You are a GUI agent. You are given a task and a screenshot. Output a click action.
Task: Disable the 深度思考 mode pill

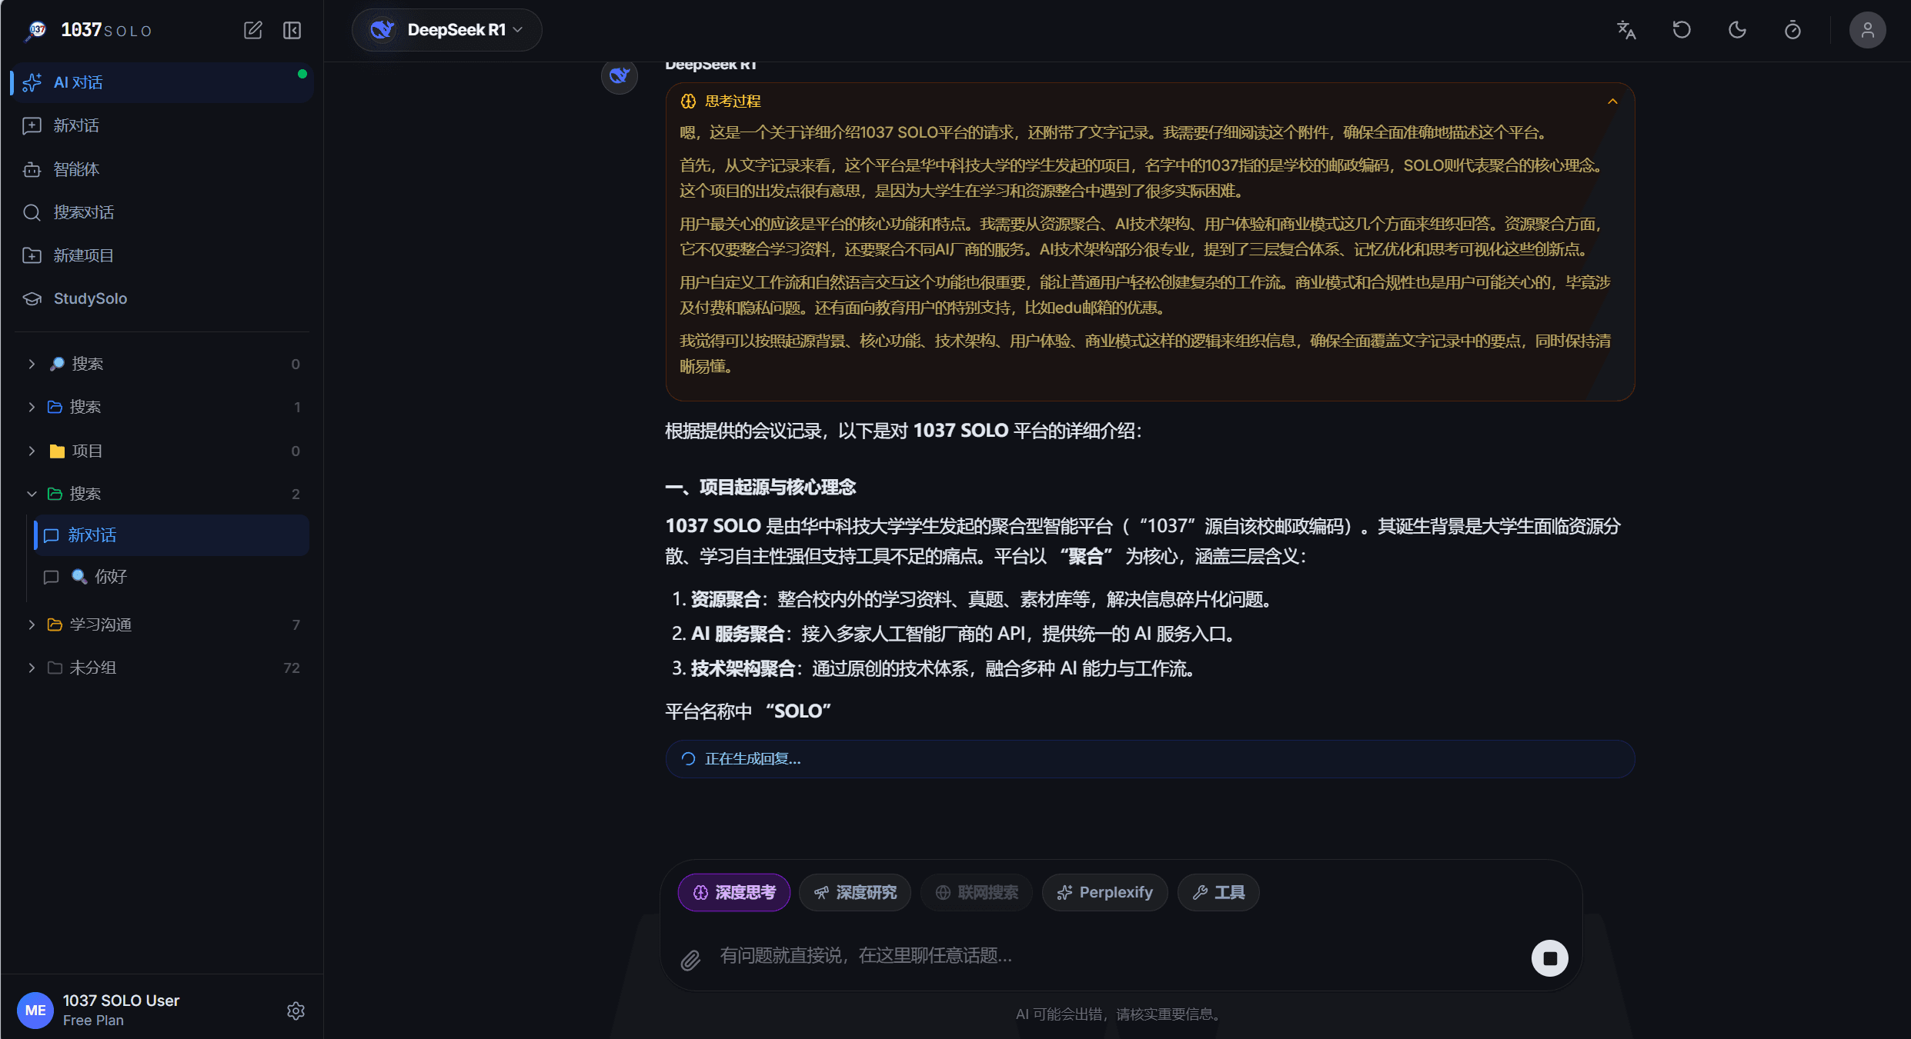pos(733,892)
